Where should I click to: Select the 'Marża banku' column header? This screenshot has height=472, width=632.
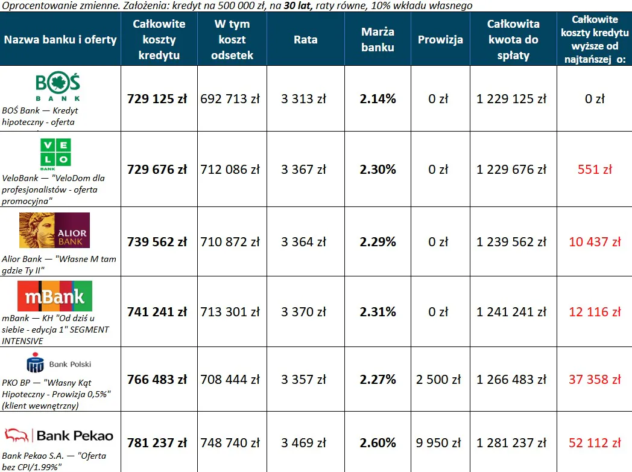[x=378, y=40]
